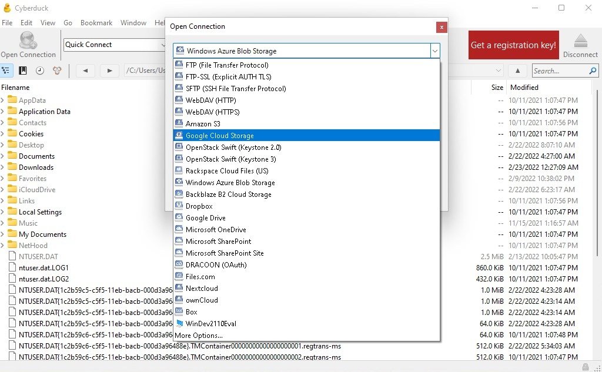Select Google Drive protocol entry
This screenshot has height=372, width=602.
pyautogui.click(x=306, y=217)
